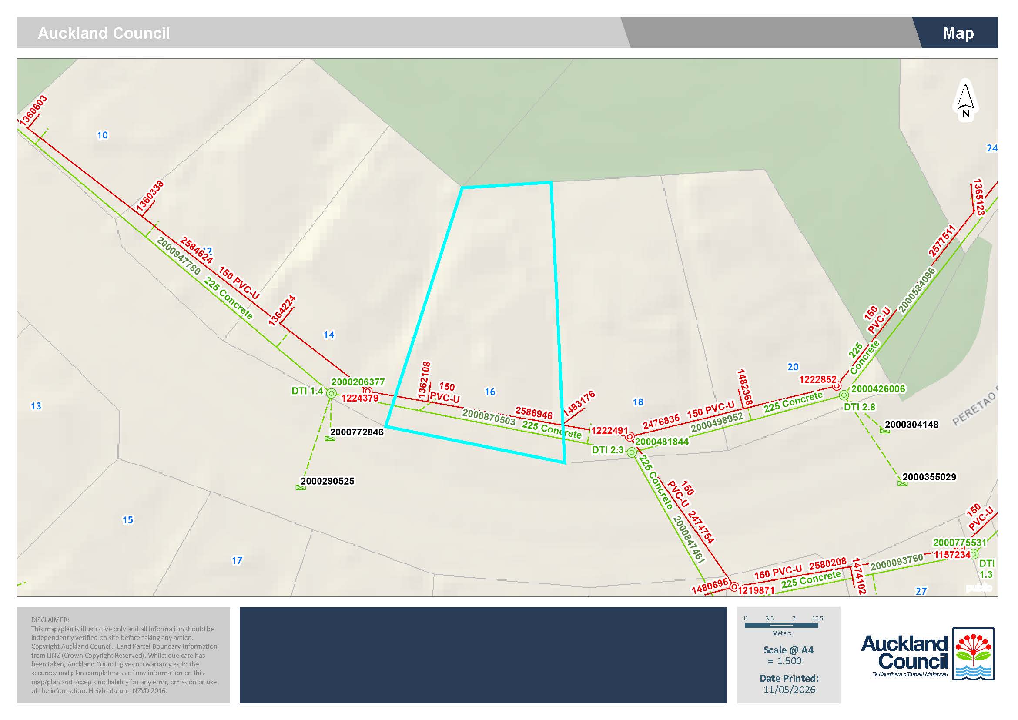
Task: Click the meters scale bar
Action: pyautogui.click(x=781, y=626)
